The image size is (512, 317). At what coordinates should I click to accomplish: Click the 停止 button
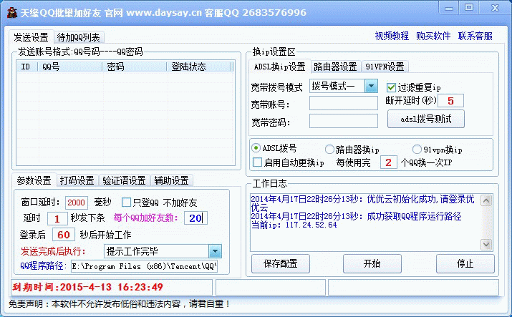point(465,263)
